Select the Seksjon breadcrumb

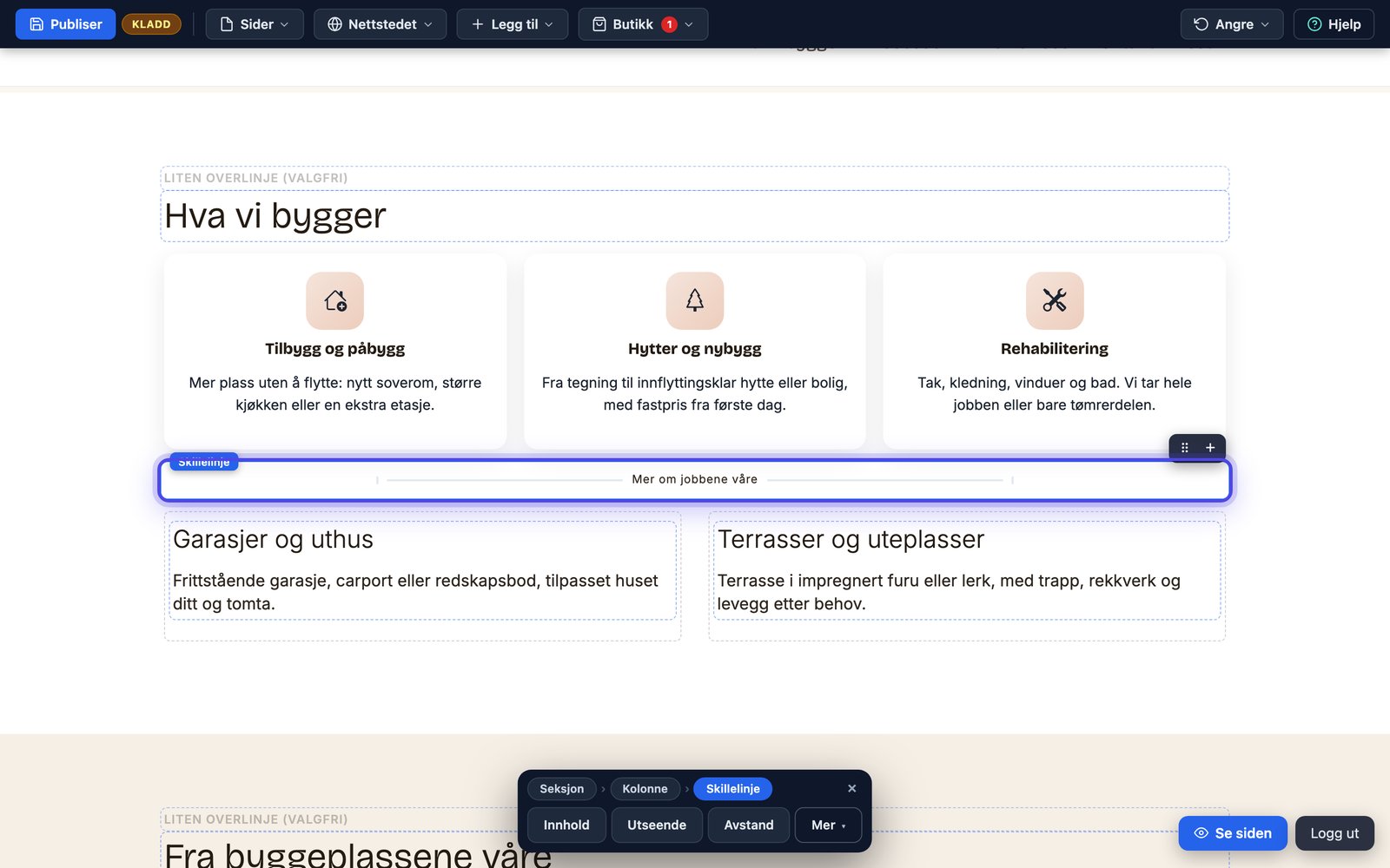561,789
